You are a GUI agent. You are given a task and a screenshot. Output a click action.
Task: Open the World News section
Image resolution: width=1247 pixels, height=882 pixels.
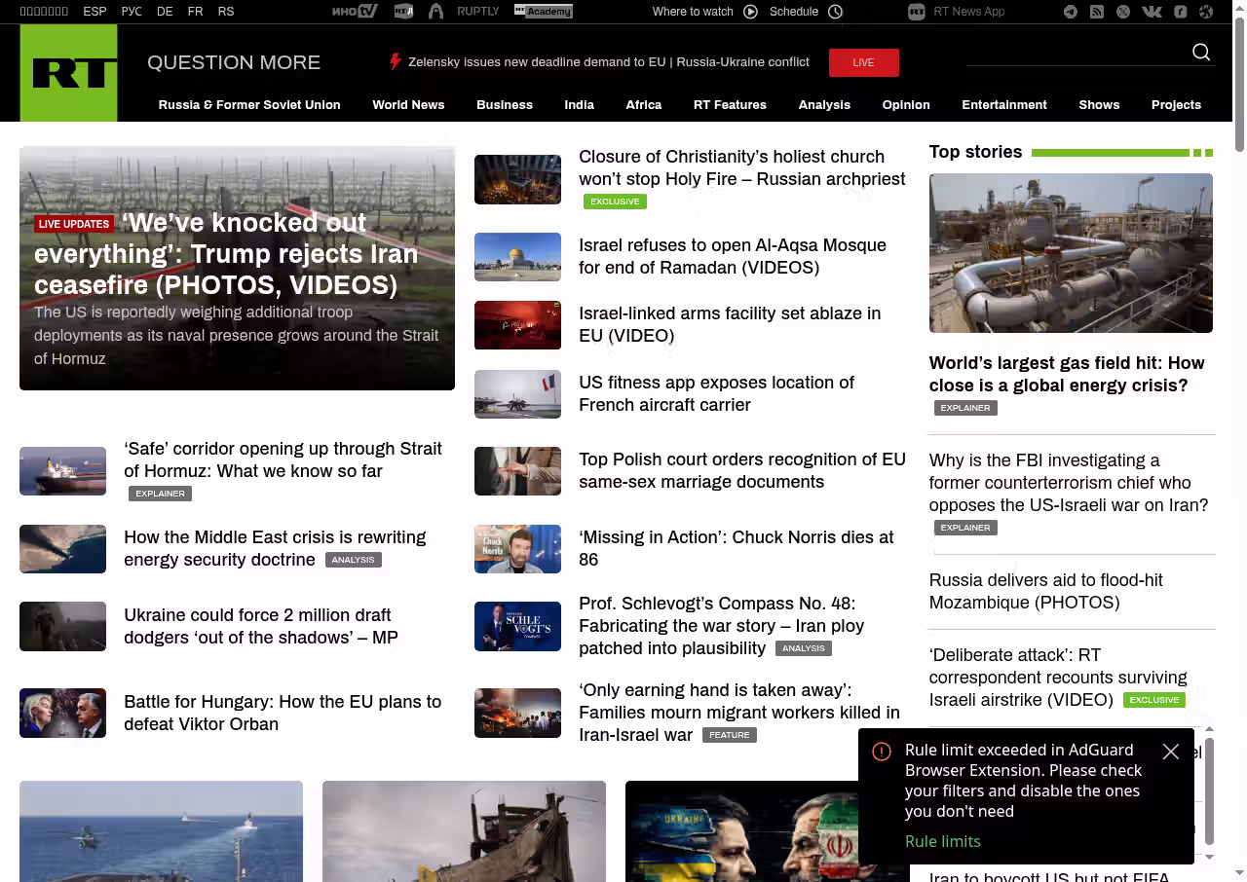408,105
